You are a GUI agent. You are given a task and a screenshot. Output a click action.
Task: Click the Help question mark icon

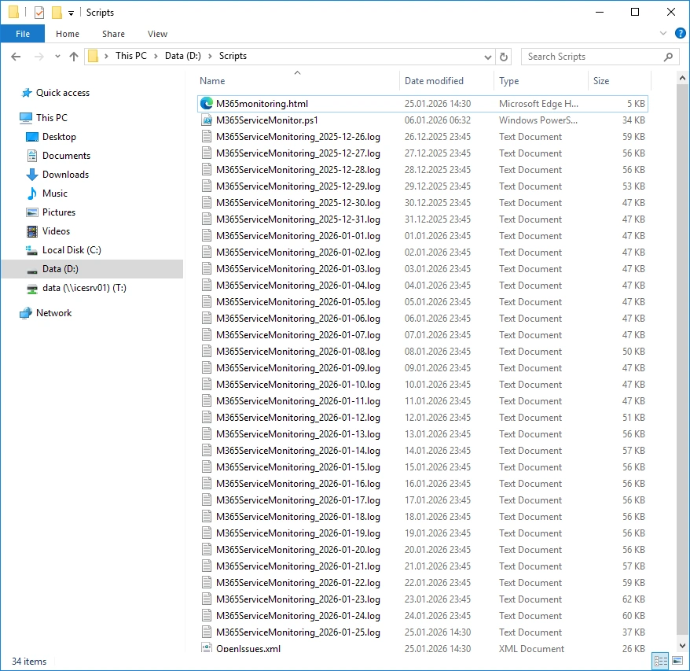[681, 34]
